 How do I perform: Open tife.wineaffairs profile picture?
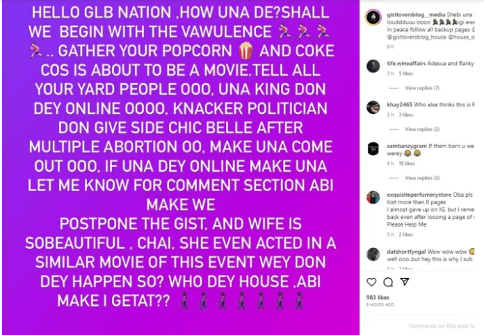click(x=373, y=66)
